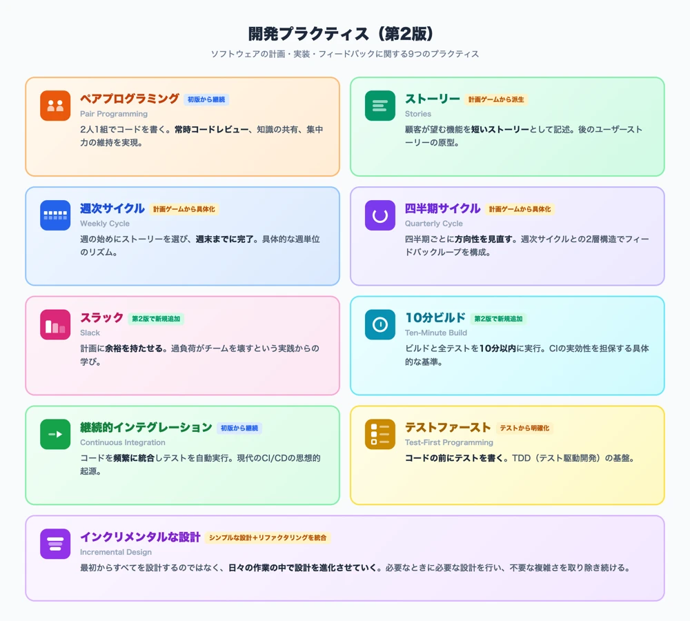Click the bold phrase コードの前にテストを書く

pos(454,458)
